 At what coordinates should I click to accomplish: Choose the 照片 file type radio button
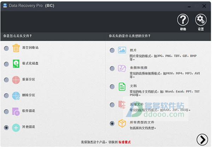click(112, 50)
